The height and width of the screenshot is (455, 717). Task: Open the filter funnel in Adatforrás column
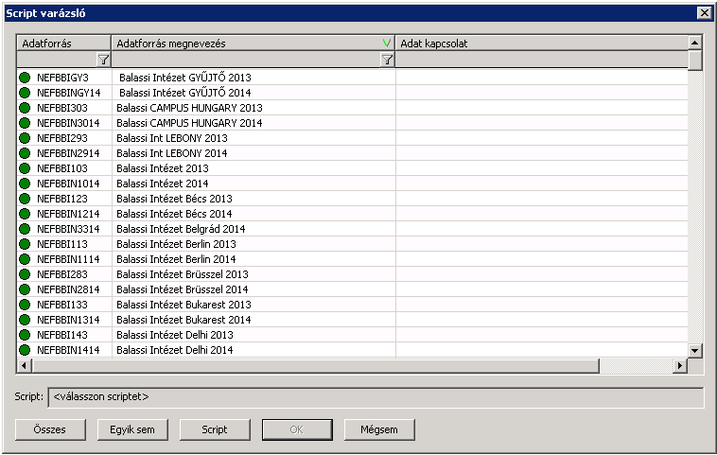coord(104,60)
